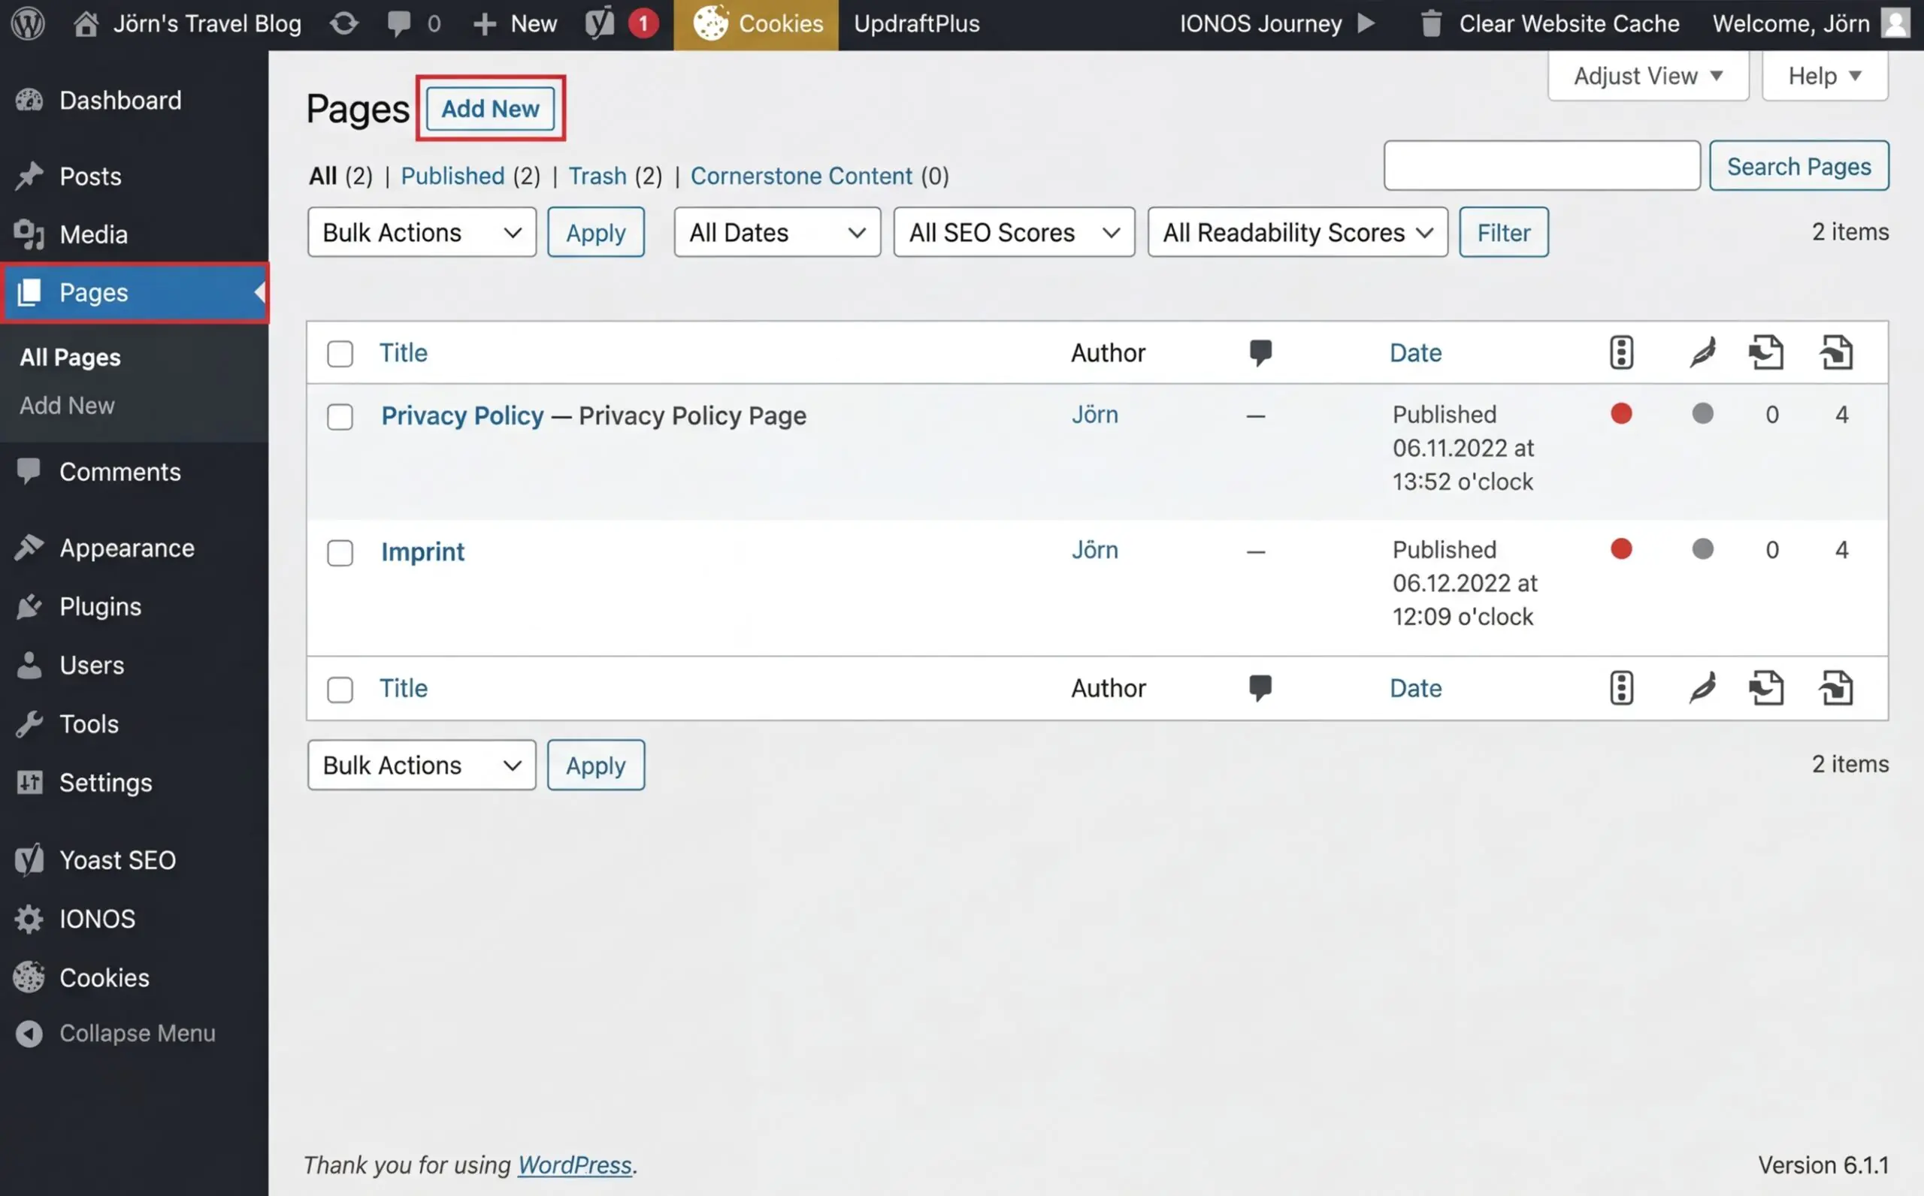Viewport: 1924px width, 1196px height.
Task: Tick the Imprint page checkbox
Action: point(340,552)
